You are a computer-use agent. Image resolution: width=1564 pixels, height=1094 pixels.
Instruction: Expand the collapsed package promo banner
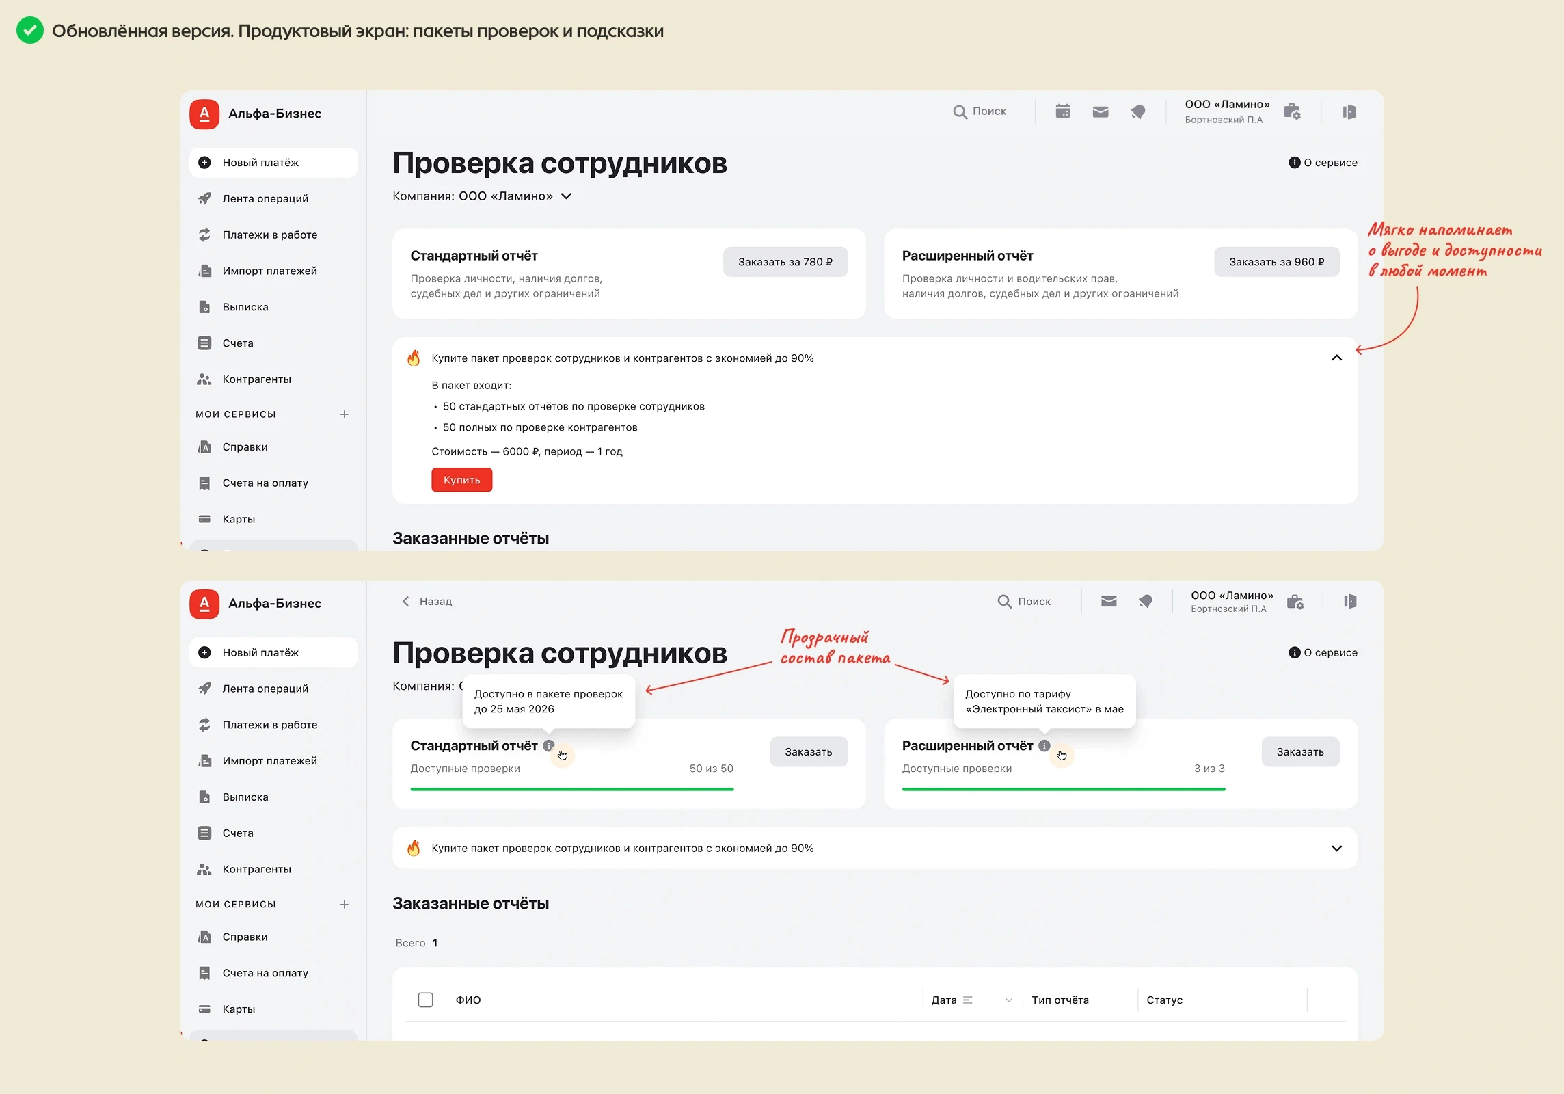point(1337,849)
